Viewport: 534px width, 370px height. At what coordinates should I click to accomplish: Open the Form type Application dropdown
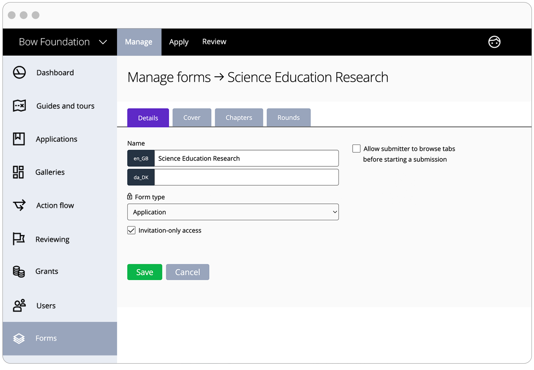233,212
